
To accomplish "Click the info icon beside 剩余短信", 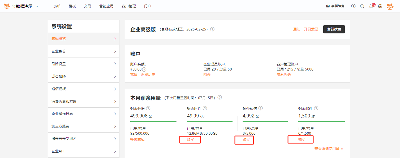I will click(261, 108).
